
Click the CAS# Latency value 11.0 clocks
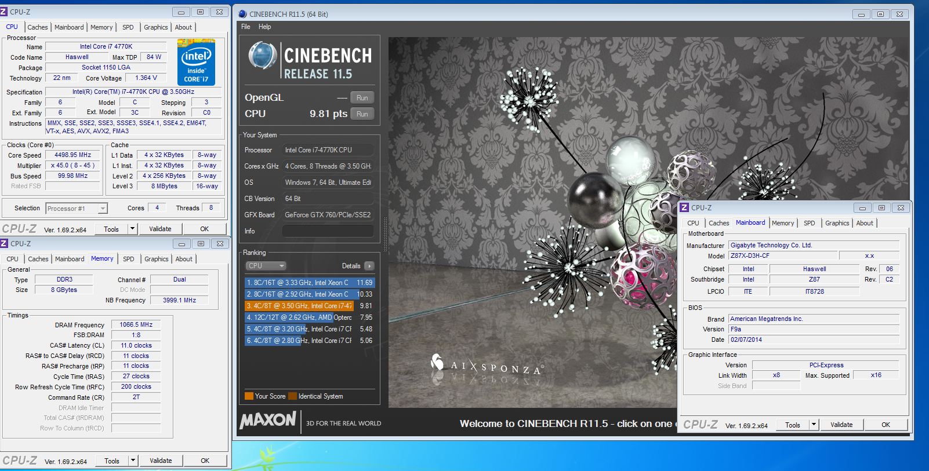click(x=136, y=346)
